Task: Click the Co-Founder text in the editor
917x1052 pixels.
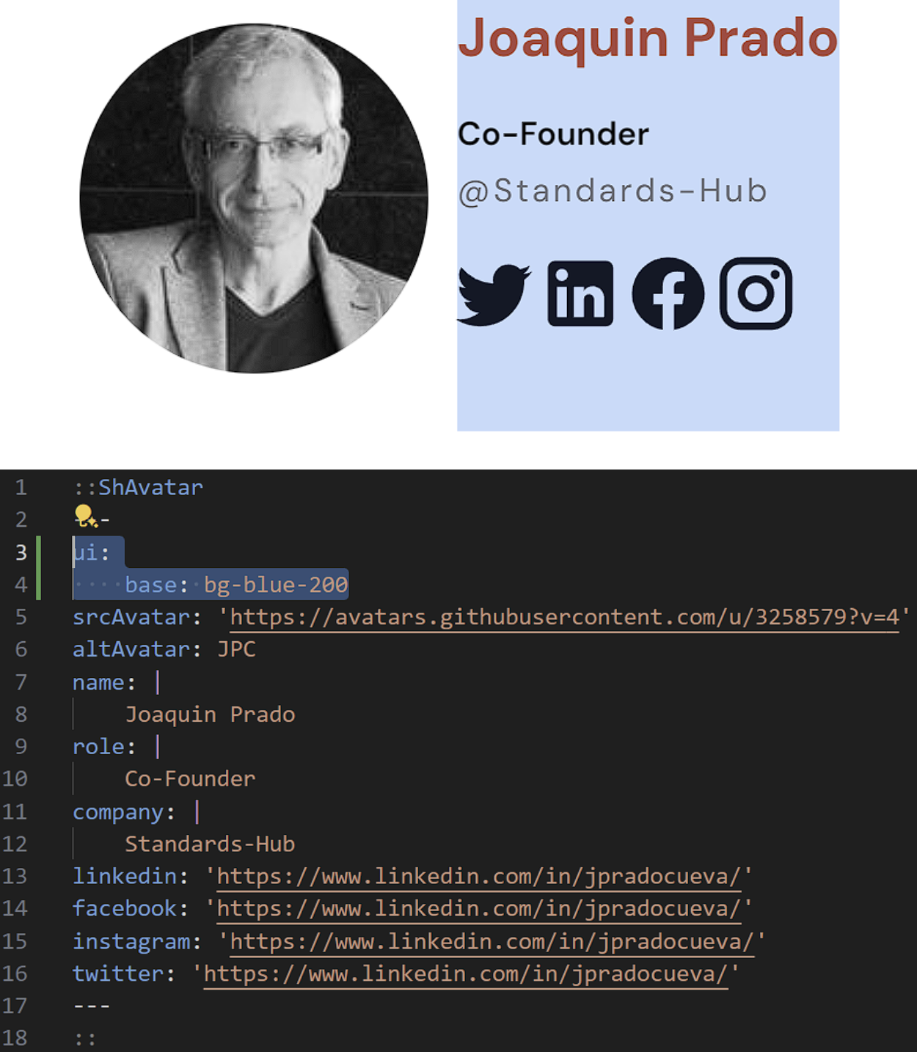Action: 190,778
